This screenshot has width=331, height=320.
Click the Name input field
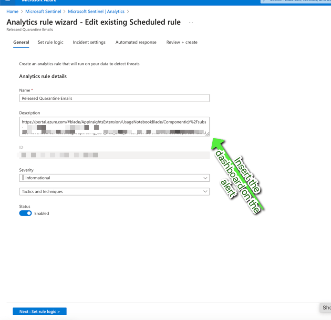coord(114,98)
